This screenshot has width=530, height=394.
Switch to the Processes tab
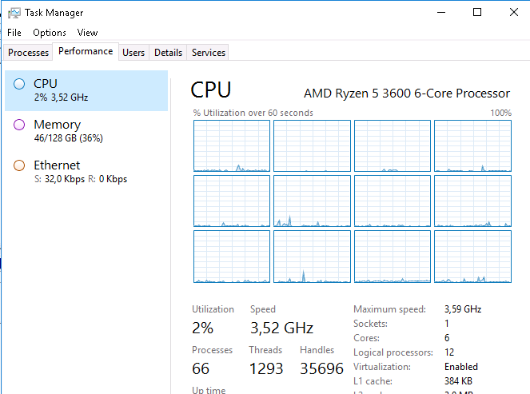coord(29,53)
